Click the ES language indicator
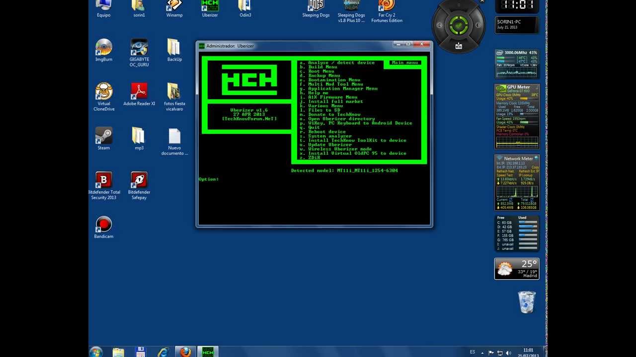 click(473, 352)
